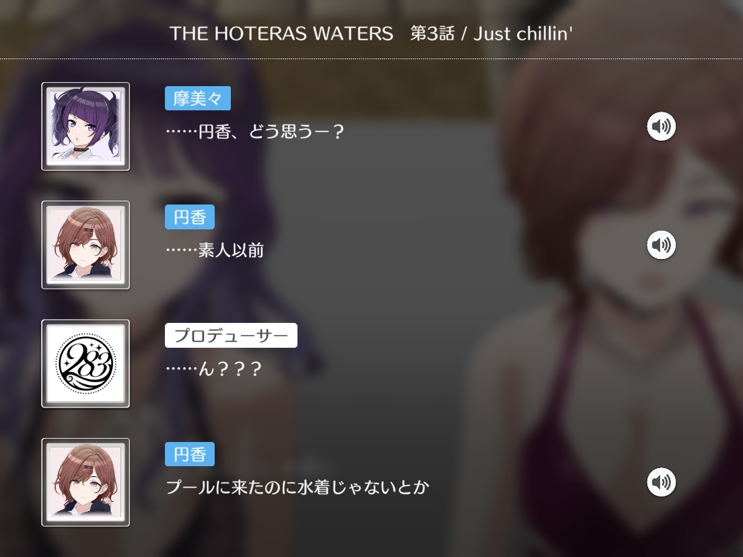Select Madoka's portrait beside '素人以前' line
The height and width of the screenshot is (557, 743).
pyautogui.click(x=85, y=245)
